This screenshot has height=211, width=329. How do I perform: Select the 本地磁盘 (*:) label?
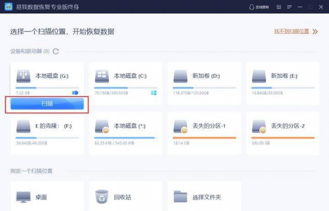130,126
